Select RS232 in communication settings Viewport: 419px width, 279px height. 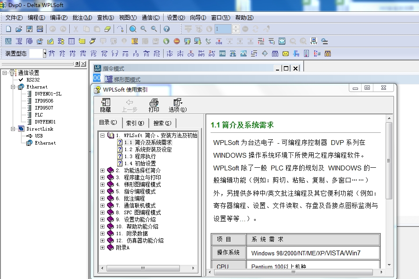[x=33, y=80]
